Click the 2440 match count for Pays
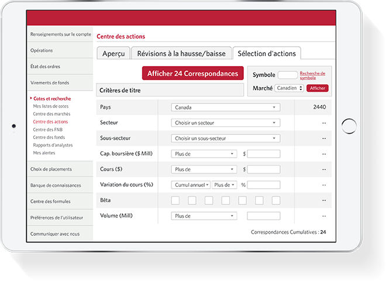 point(319,107)
